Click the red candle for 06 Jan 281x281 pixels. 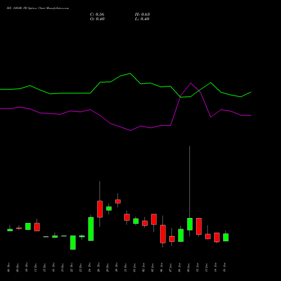[x=163, y=234]
